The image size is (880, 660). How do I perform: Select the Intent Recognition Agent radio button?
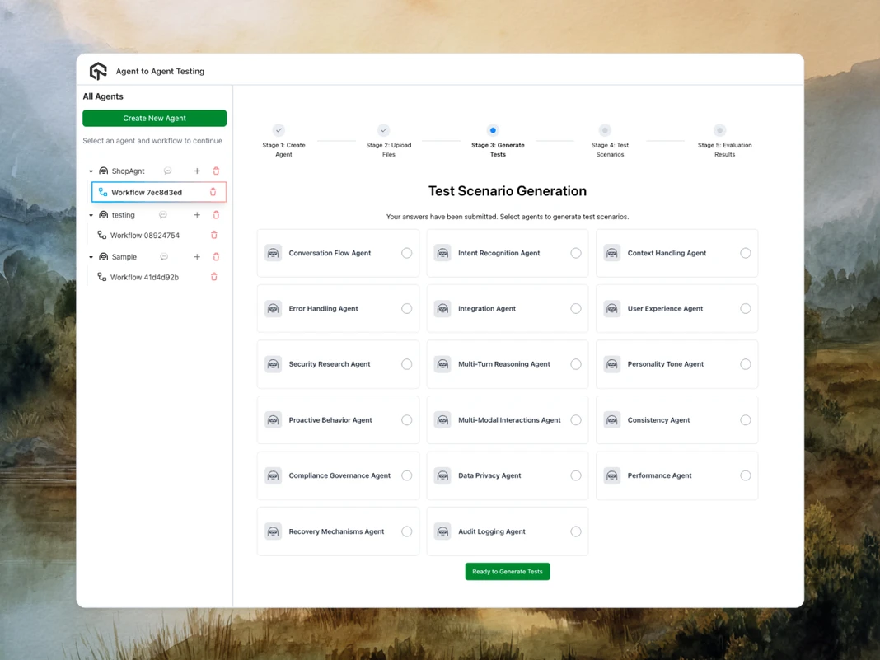pos(576,253)
